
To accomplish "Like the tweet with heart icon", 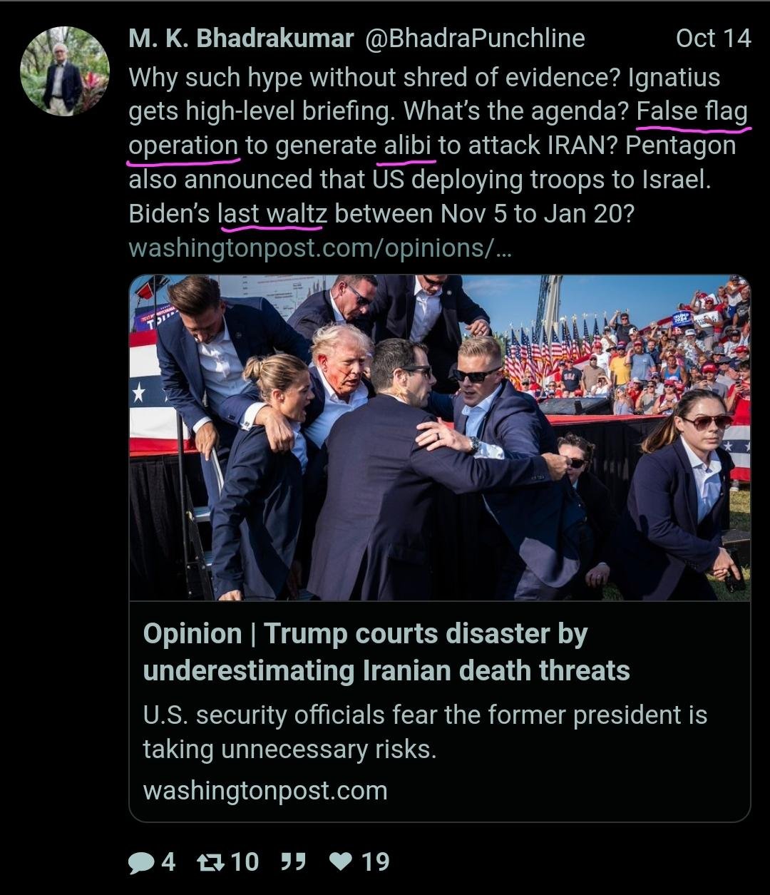I will (x=342, y=863).
